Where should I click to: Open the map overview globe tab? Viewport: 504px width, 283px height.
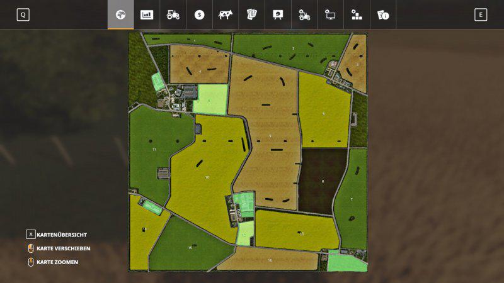tap(120, 14)
